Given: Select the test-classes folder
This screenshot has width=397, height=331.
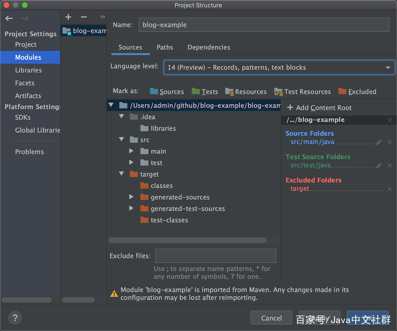Looking at the screenshot, I should (x=164, y=220).
